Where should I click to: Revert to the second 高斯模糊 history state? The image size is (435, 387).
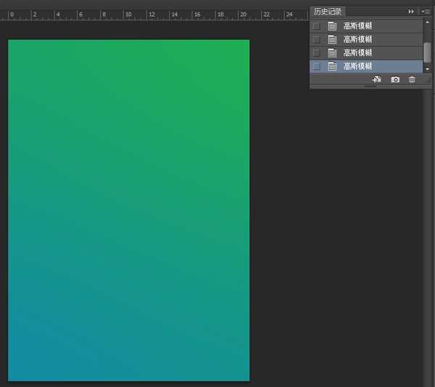pos(358,39)
